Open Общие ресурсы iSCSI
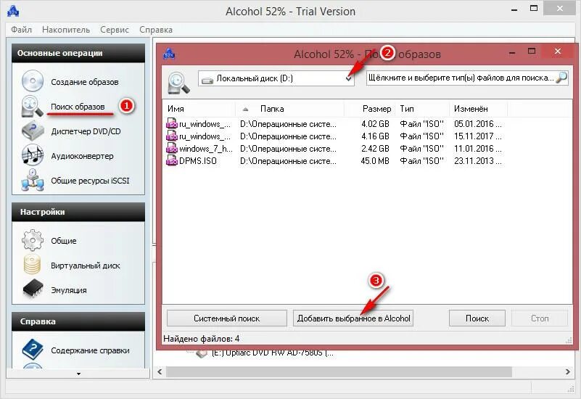The image size is (581, 399). [91, 181]
